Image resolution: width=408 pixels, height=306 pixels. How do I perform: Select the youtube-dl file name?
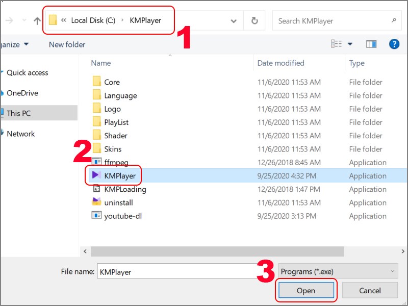pyautogui.click(x=123, y=216)
